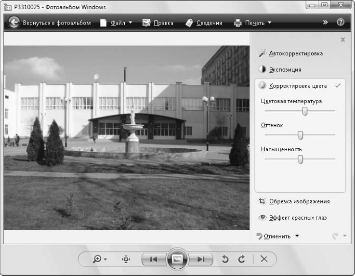Open the help question mark icon
The width and height of the screenshot is (355, 276).
[x=341, y=23]
